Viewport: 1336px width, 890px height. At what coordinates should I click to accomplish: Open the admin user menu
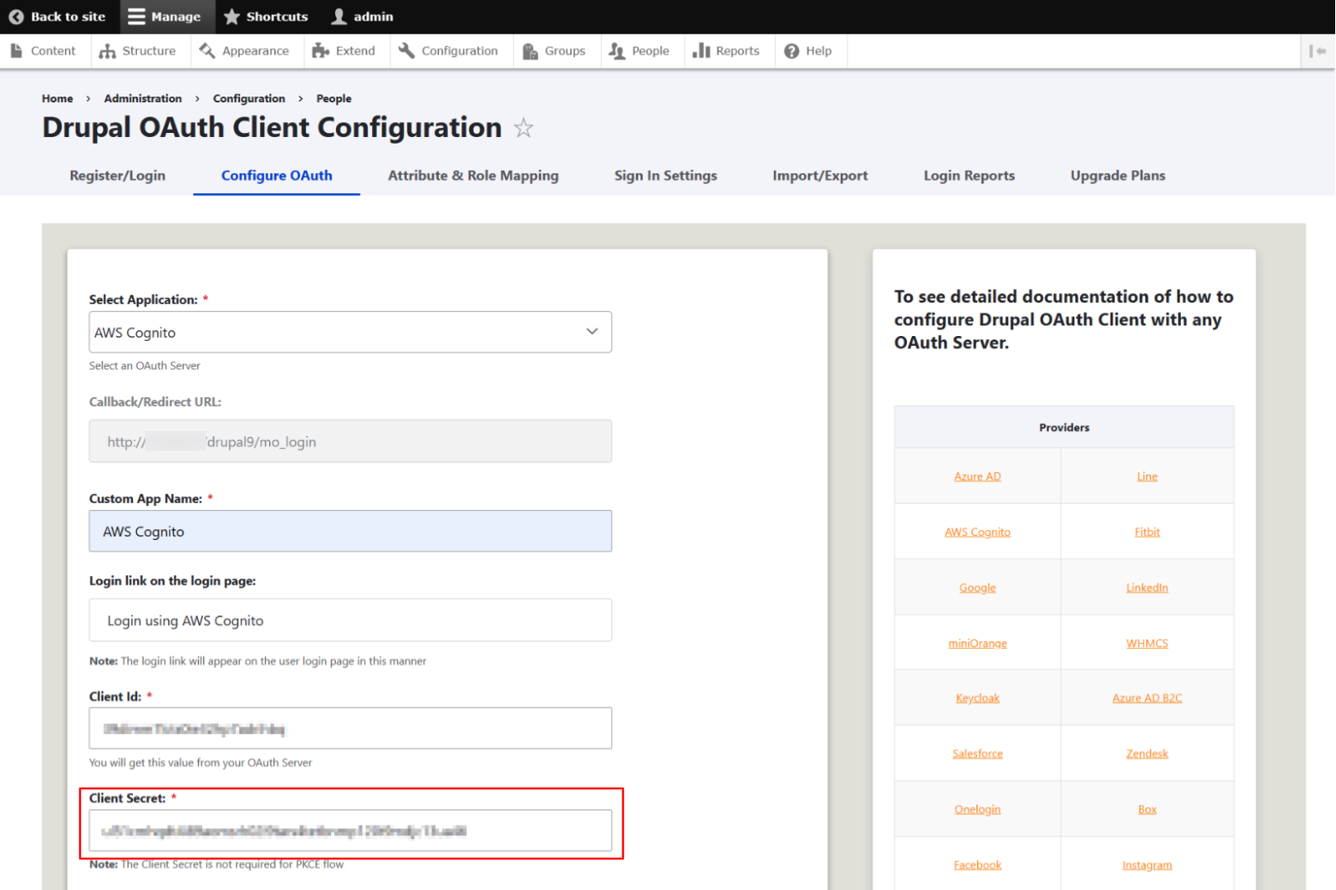362,17
